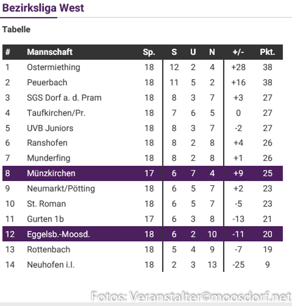
Task: Open the Rottenbach team entry
Action: pos(48,249)
